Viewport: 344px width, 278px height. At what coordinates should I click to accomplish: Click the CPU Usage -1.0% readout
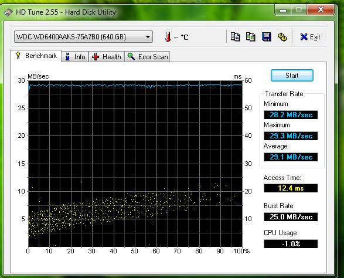(x=291, y=244)
